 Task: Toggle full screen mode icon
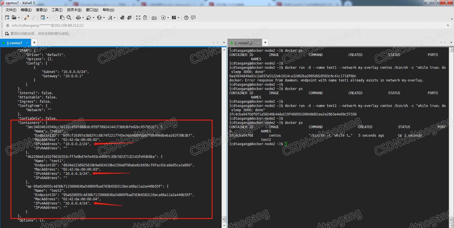tap(138, 18)
